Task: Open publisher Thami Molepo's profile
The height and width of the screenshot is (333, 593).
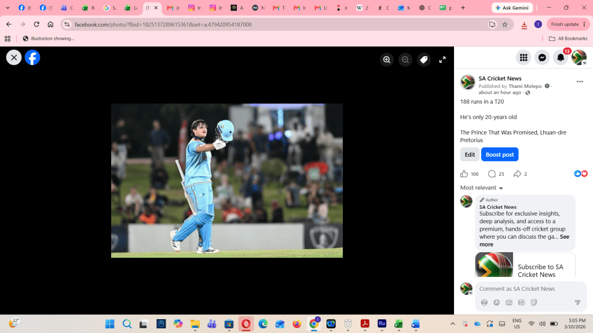Action: tap(525, 86)
